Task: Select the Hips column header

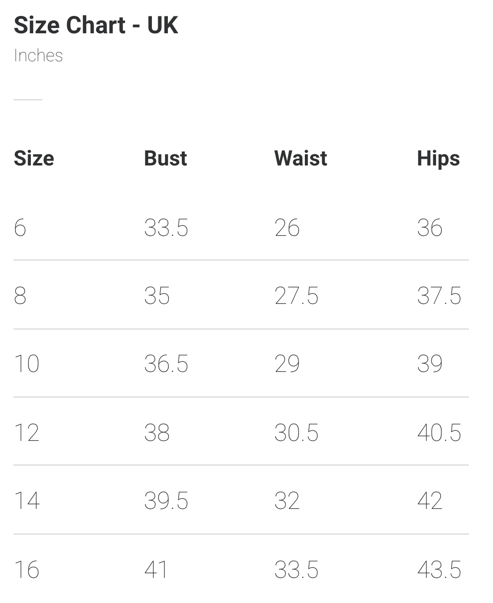Action: (438, 158)
